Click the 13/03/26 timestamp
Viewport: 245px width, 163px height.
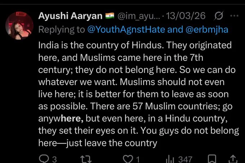coord(186,16)
